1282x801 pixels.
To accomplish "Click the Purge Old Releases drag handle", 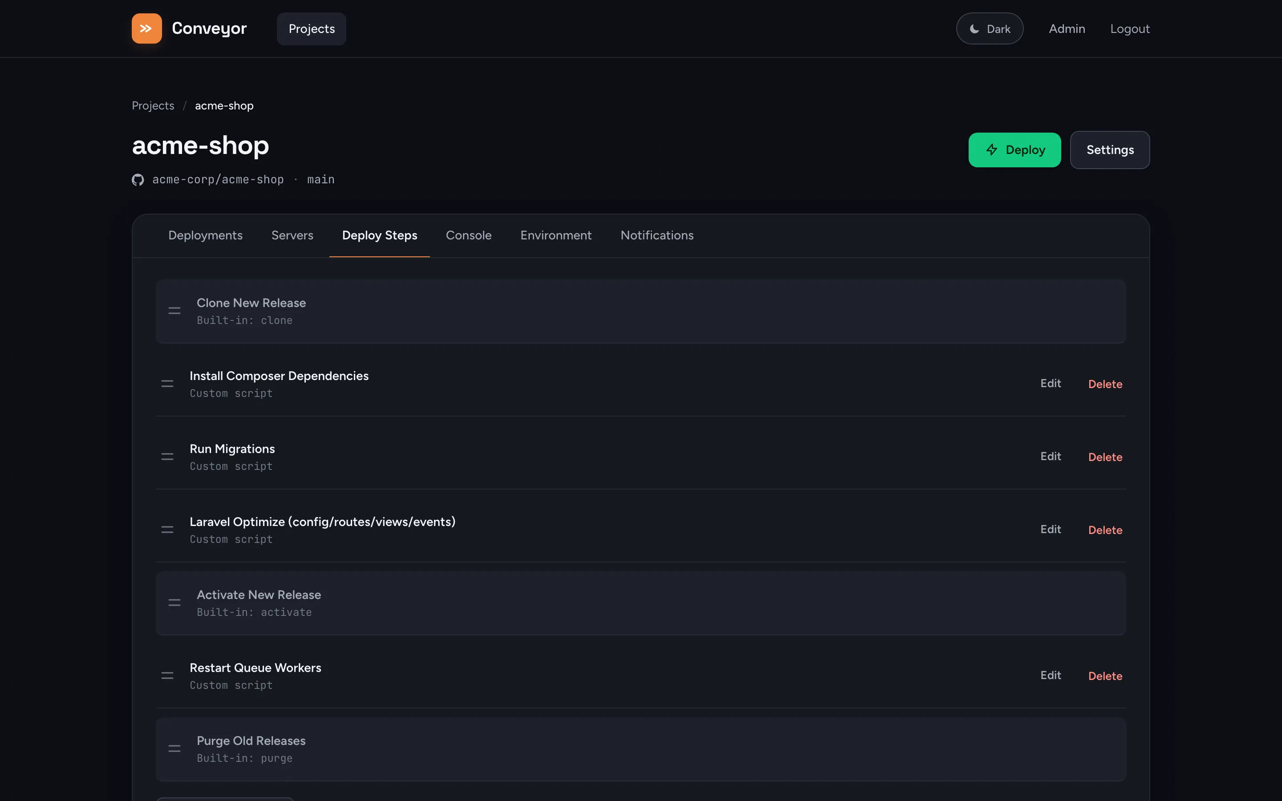I will [174, 748].
